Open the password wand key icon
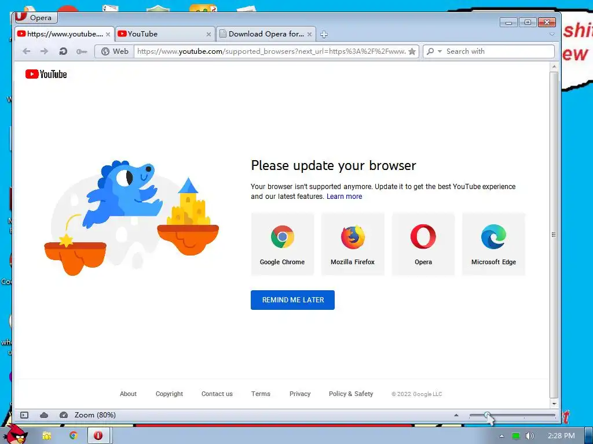This screenshot has width=593, height=444. point(82,51)
